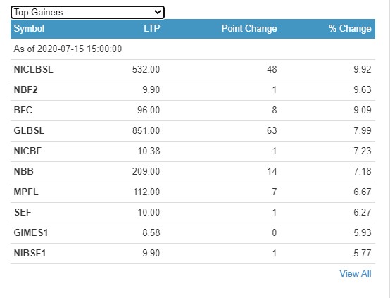The width and height of the screenshot is (390, 298).
Task: Click the % Change column header
Action: pos(350,29)
